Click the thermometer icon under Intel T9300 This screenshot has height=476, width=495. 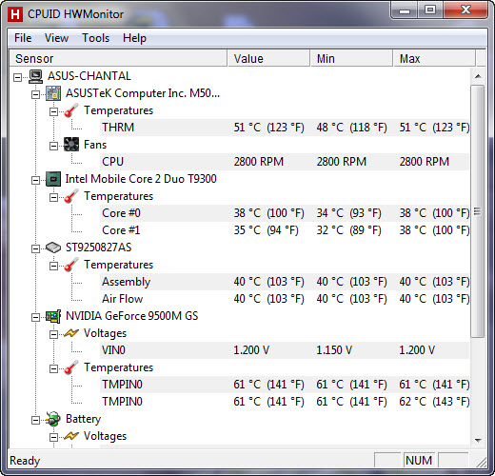(71, 196)
